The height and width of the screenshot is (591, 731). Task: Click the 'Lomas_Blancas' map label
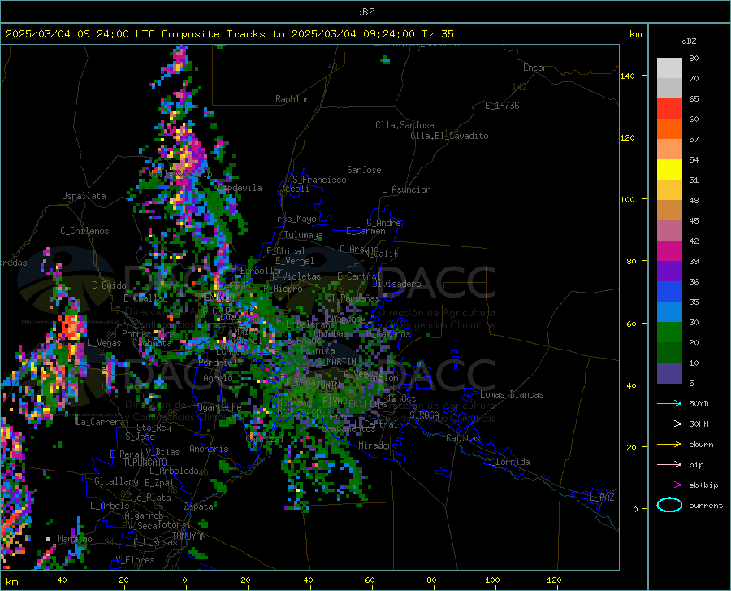pyautogui.click(x=512, y=394)
